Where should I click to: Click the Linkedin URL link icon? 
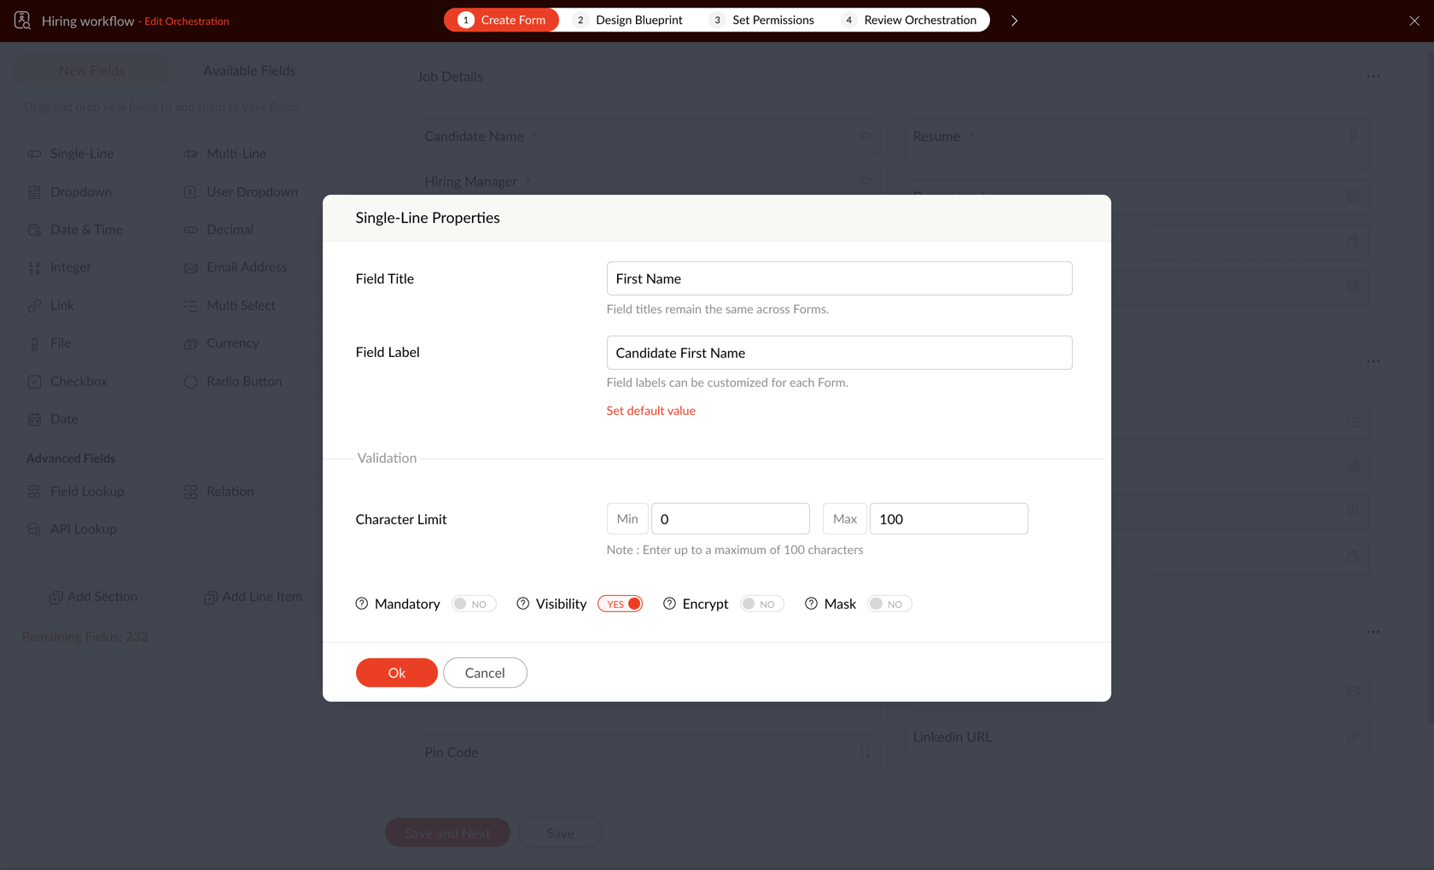click(x=1353, y=737)
